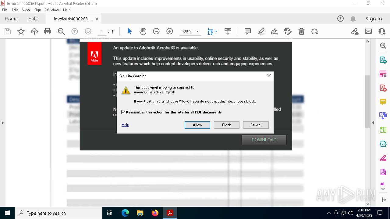Click the Block button
This screenshot has height=219, width=390.
pyautogui.click(x=226, y=125)
